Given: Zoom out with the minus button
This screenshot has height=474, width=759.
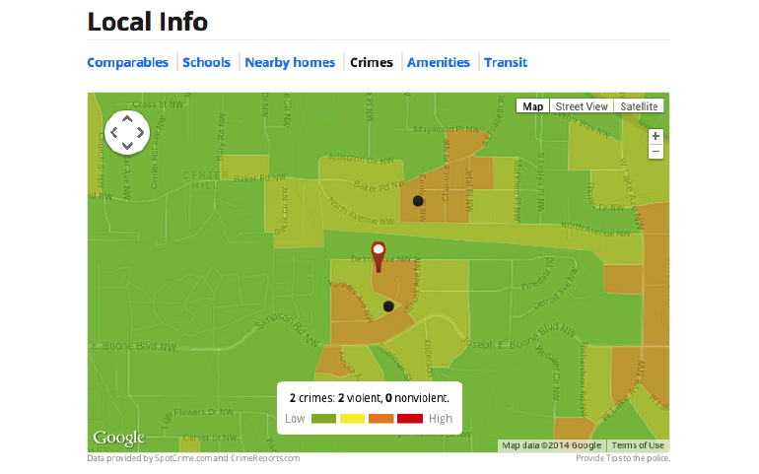Looking at the screenshot, I should [x=655, y=151].
